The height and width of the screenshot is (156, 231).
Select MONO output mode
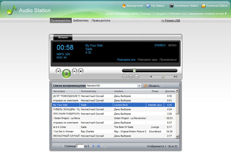tap(172, 45)
